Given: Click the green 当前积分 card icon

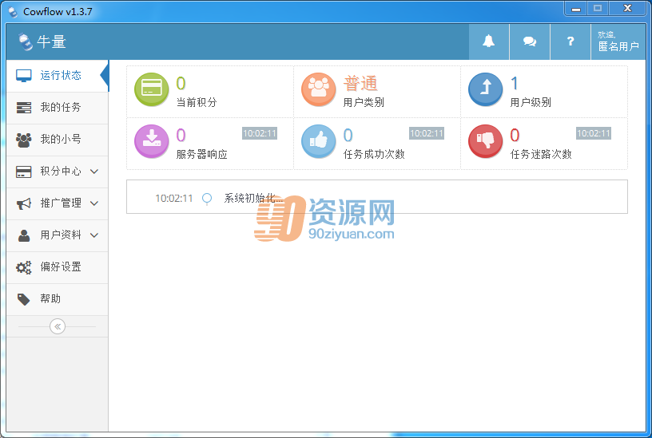Looking at the screenshot, I should (x=151, y=89).
